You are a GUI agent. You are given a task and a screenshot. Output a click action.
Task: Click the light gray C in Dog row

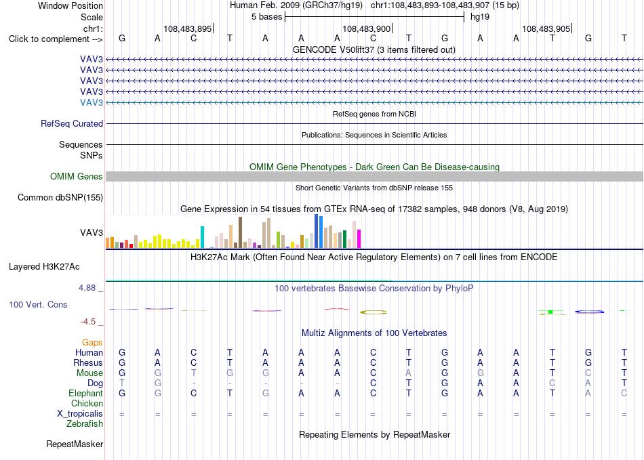[552, 383]
